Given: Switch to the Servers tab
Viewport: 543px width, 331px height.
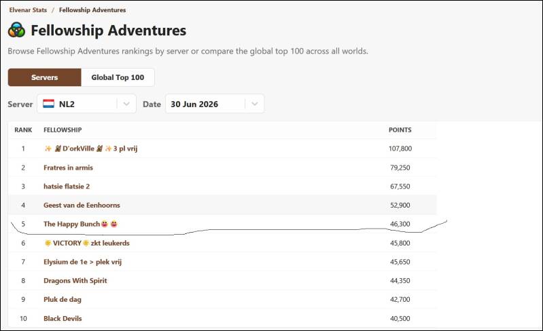Looking at the screenshot, I should [45, 77].
